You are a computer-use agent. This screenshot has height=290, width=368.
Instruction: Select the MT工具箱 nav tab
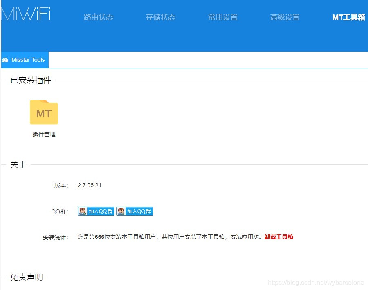click(x=349, y=17)
